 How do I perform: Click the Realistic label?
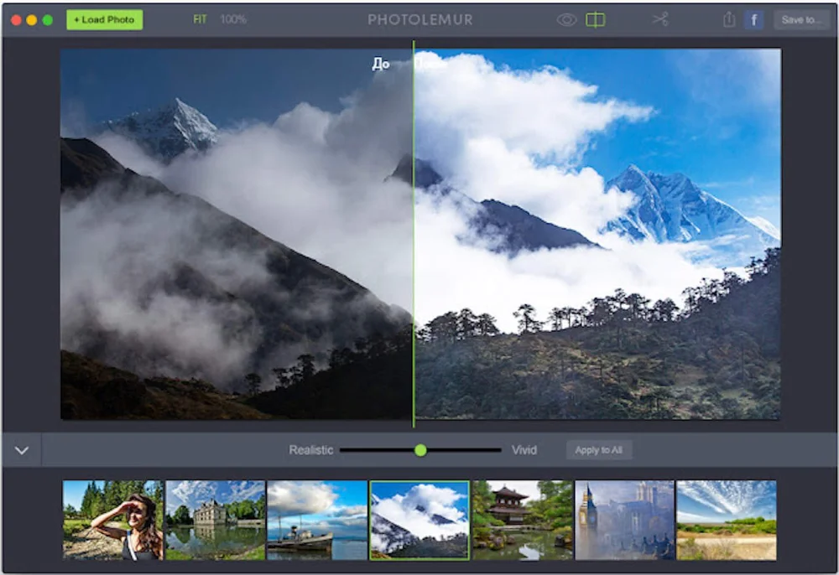pyautogui.click(x=311, y=450)
